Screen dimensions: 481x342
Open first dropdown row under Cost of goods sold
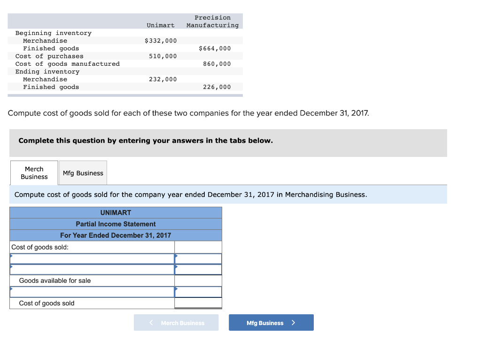point(92,259)
